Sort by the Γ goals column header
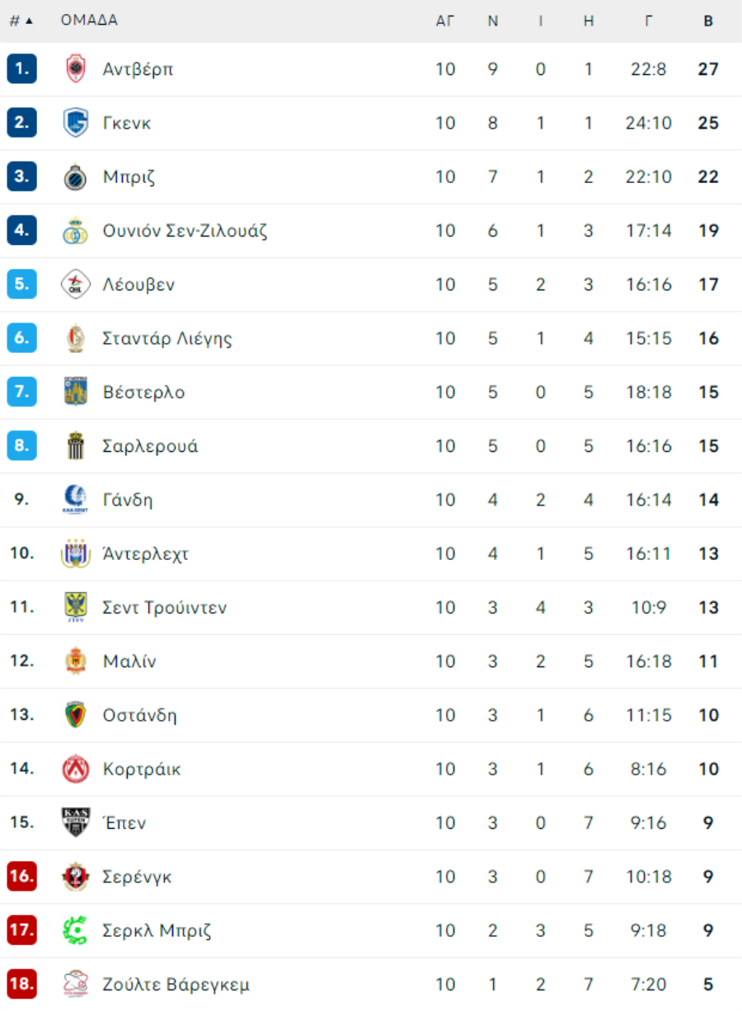 pos(649,21)
